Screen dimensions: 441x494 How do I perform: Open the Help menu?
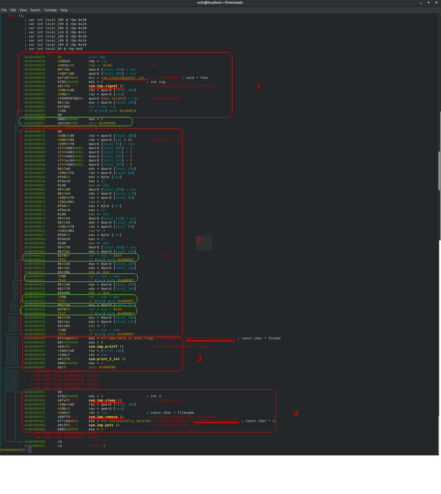click(x=64, y=10)
